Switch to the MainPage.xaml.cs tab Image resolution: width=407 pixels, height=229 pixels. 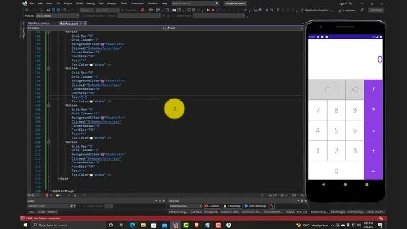pyautogui.click(x=39, y=24)
